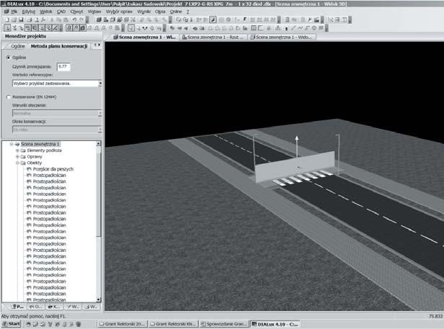The width and height of the screenshot is (444, 329).
Task: Click the right tab-scroll arrow beside Metoda planu konserwacji
Action: pos(99,45)
